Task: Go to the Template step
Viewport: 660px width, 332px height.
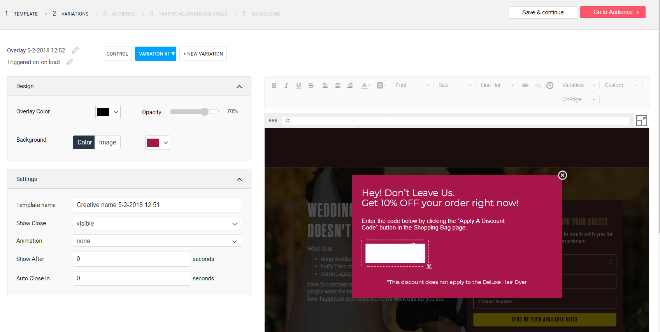Action: click(x=26, y=14)
